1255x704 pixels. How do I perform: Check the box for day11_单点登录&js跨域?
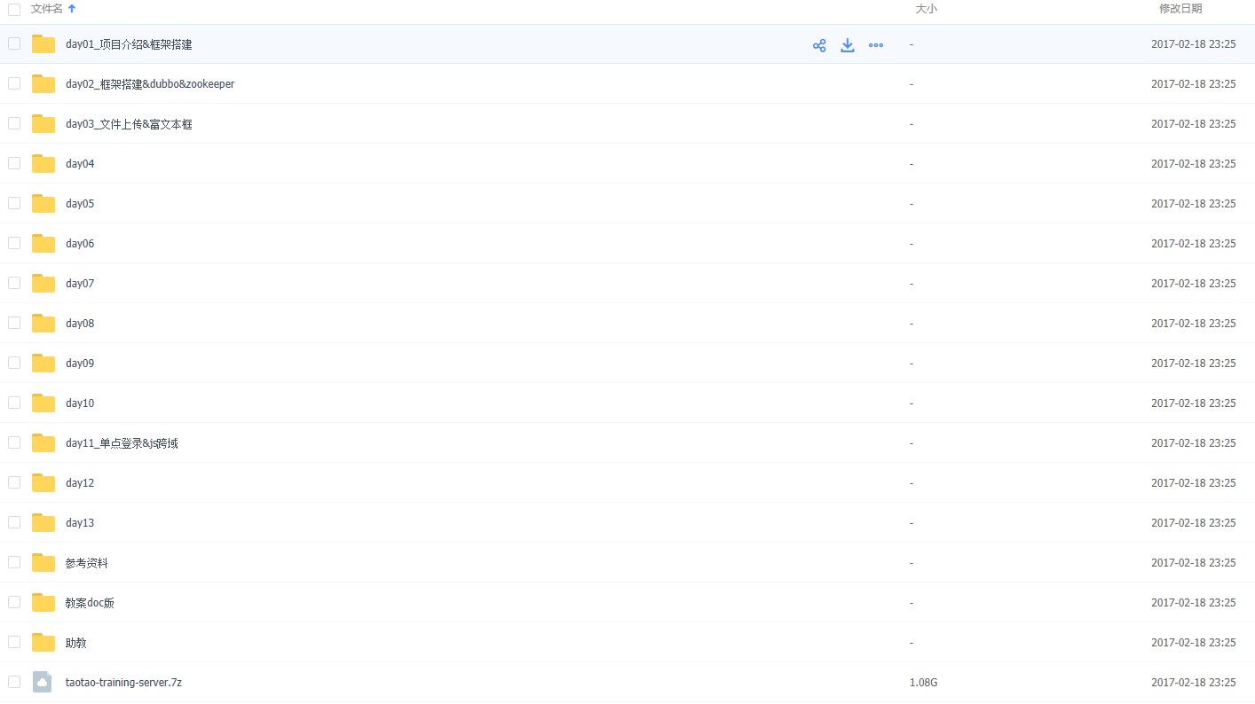tap(14, 442)
